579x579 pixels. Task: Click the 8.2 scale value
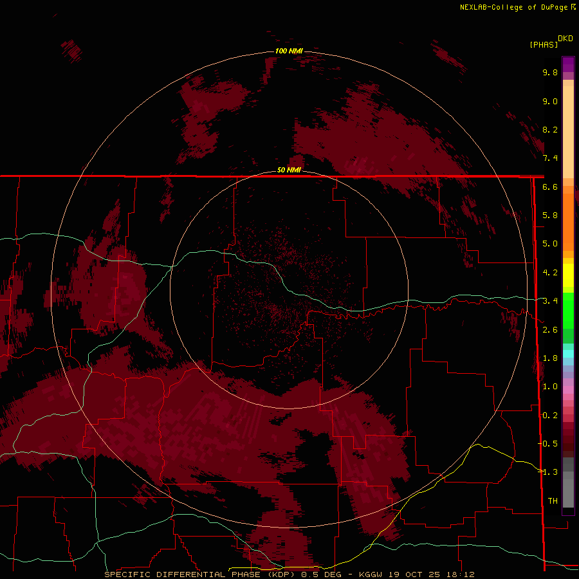[550, 130]
